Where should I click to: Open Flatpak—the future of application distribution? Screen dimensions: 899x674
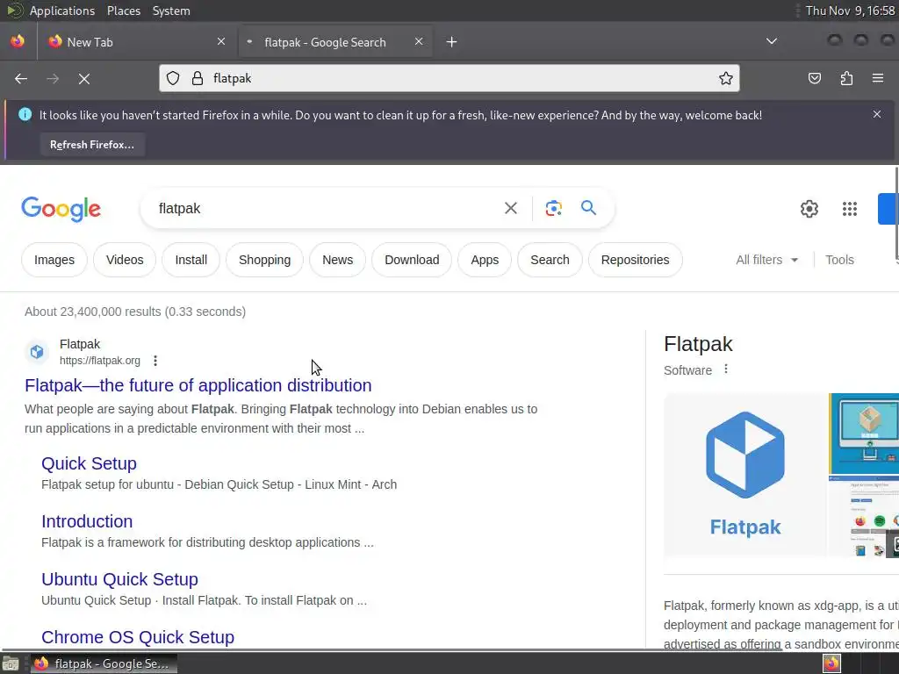tap(198, 385)
